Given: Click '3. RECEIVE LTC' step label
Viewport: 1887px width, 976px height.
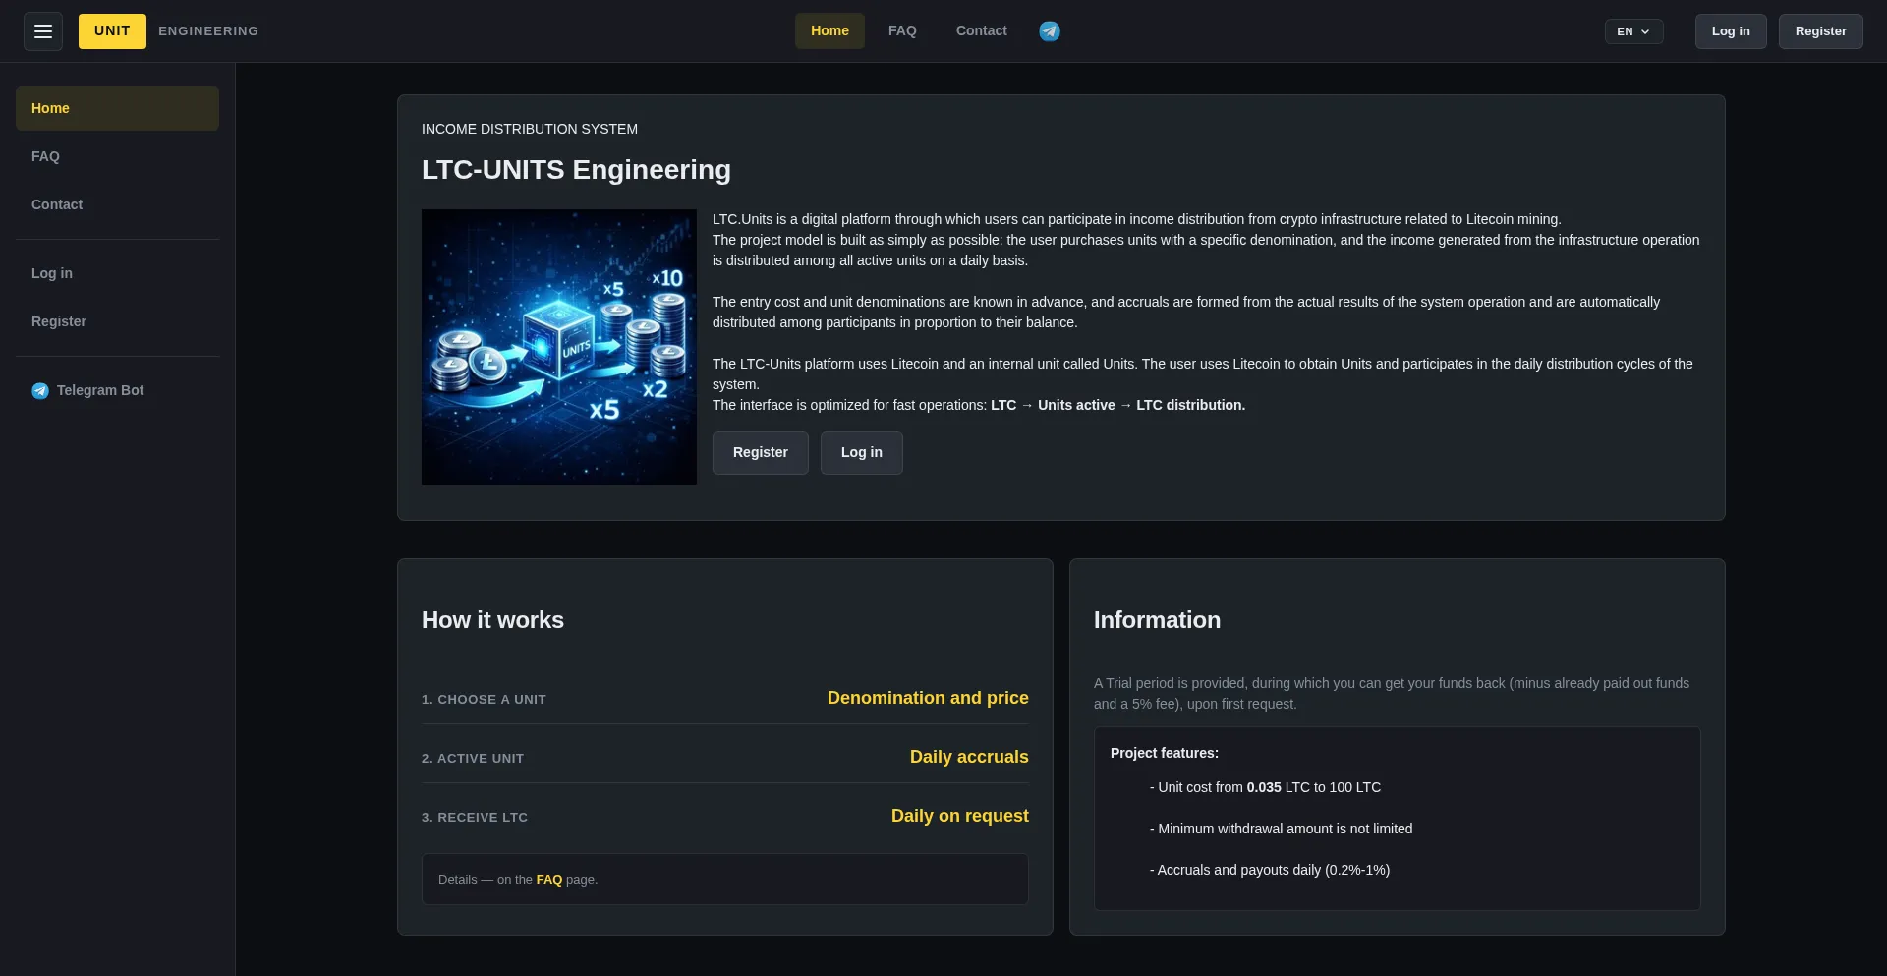Looking at the screenshot, I should click(x=475, y=818).
